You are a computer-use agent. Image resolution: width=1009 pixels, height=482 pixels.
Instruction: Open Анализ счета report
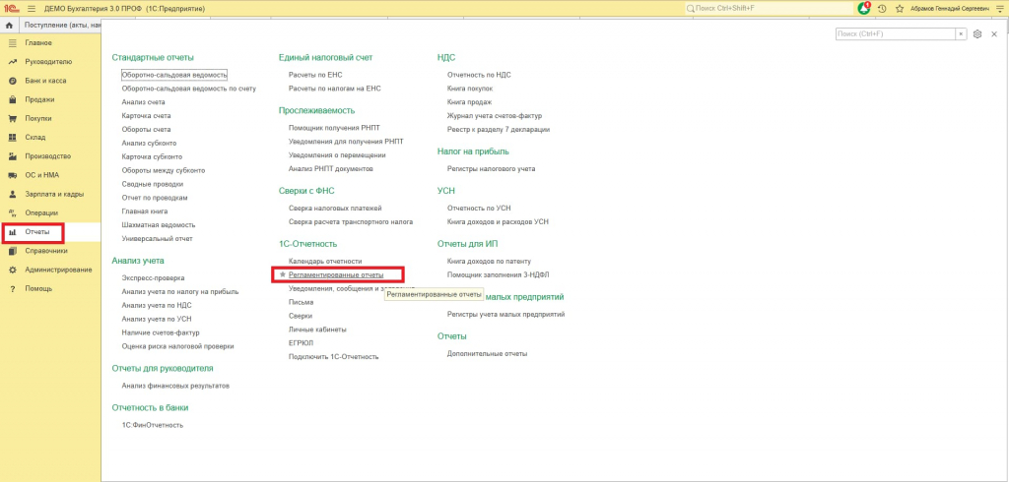point(144,102)
